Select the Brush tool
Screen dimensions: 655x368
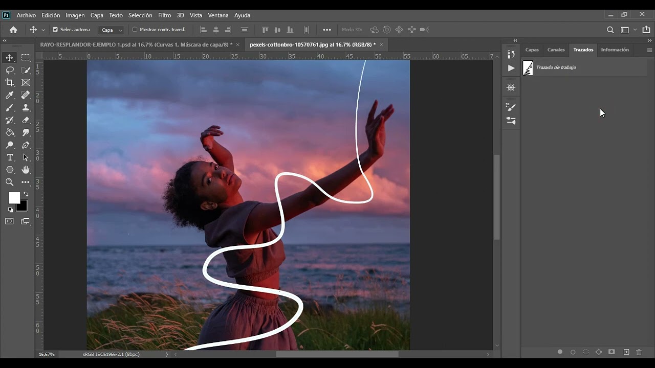point(10,107)
